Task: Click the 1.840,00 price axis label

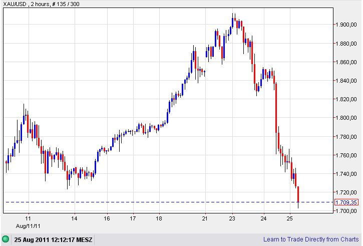Action: pos(346,81)
